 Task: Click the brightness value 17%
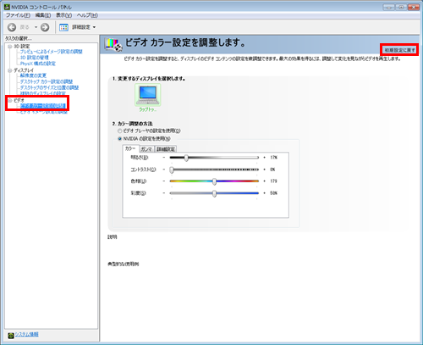273,158
